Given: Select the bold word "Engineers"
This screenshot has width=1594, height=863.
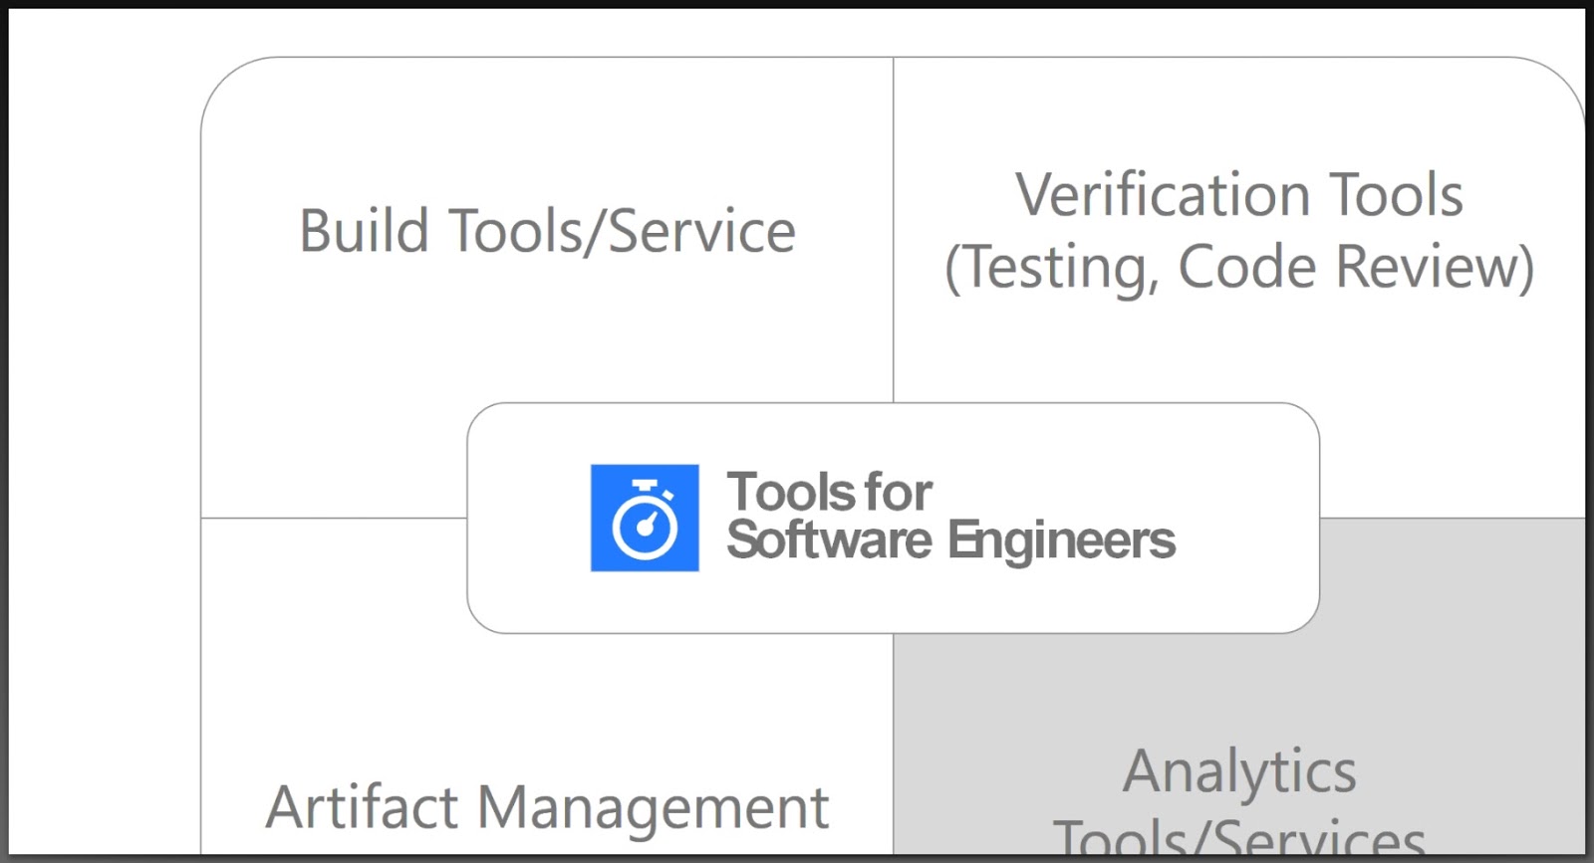Looking at the screenshot, I should [x=1062, y=541].
